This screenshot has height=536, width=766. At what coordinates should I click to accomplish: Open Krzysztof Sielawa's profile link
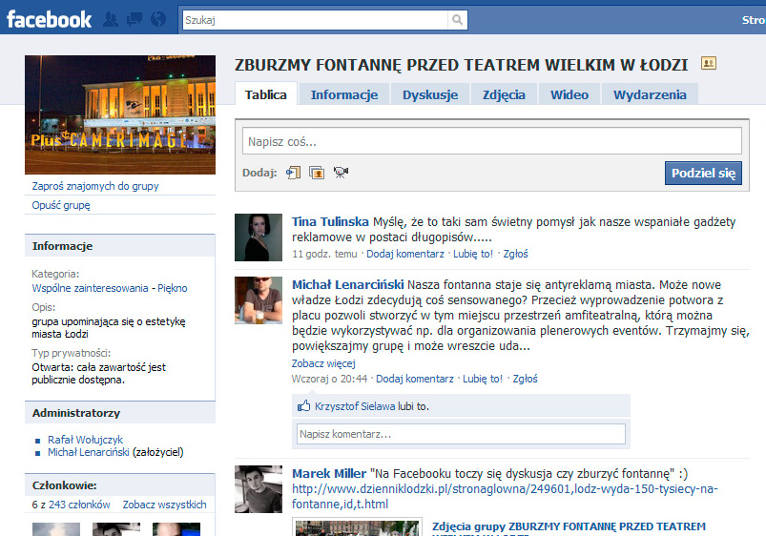(x=355, y=406)
